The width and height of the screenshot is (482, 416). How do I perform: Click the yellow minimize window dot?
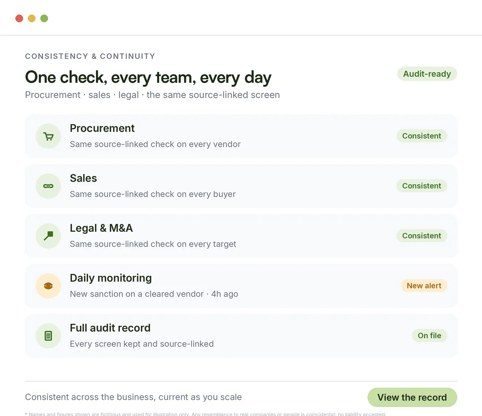(x=32, y=18)
